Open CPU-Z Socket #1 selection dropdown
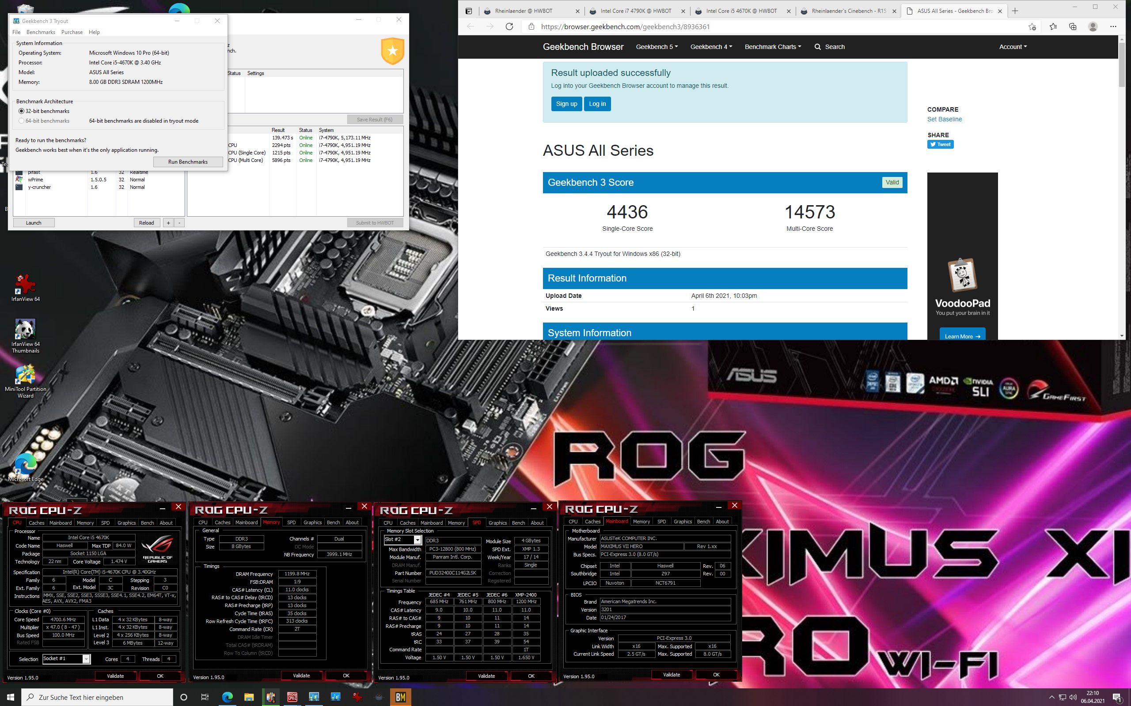Image resolution: width=1131 pixels, height=706 pixels. [86, 659]
